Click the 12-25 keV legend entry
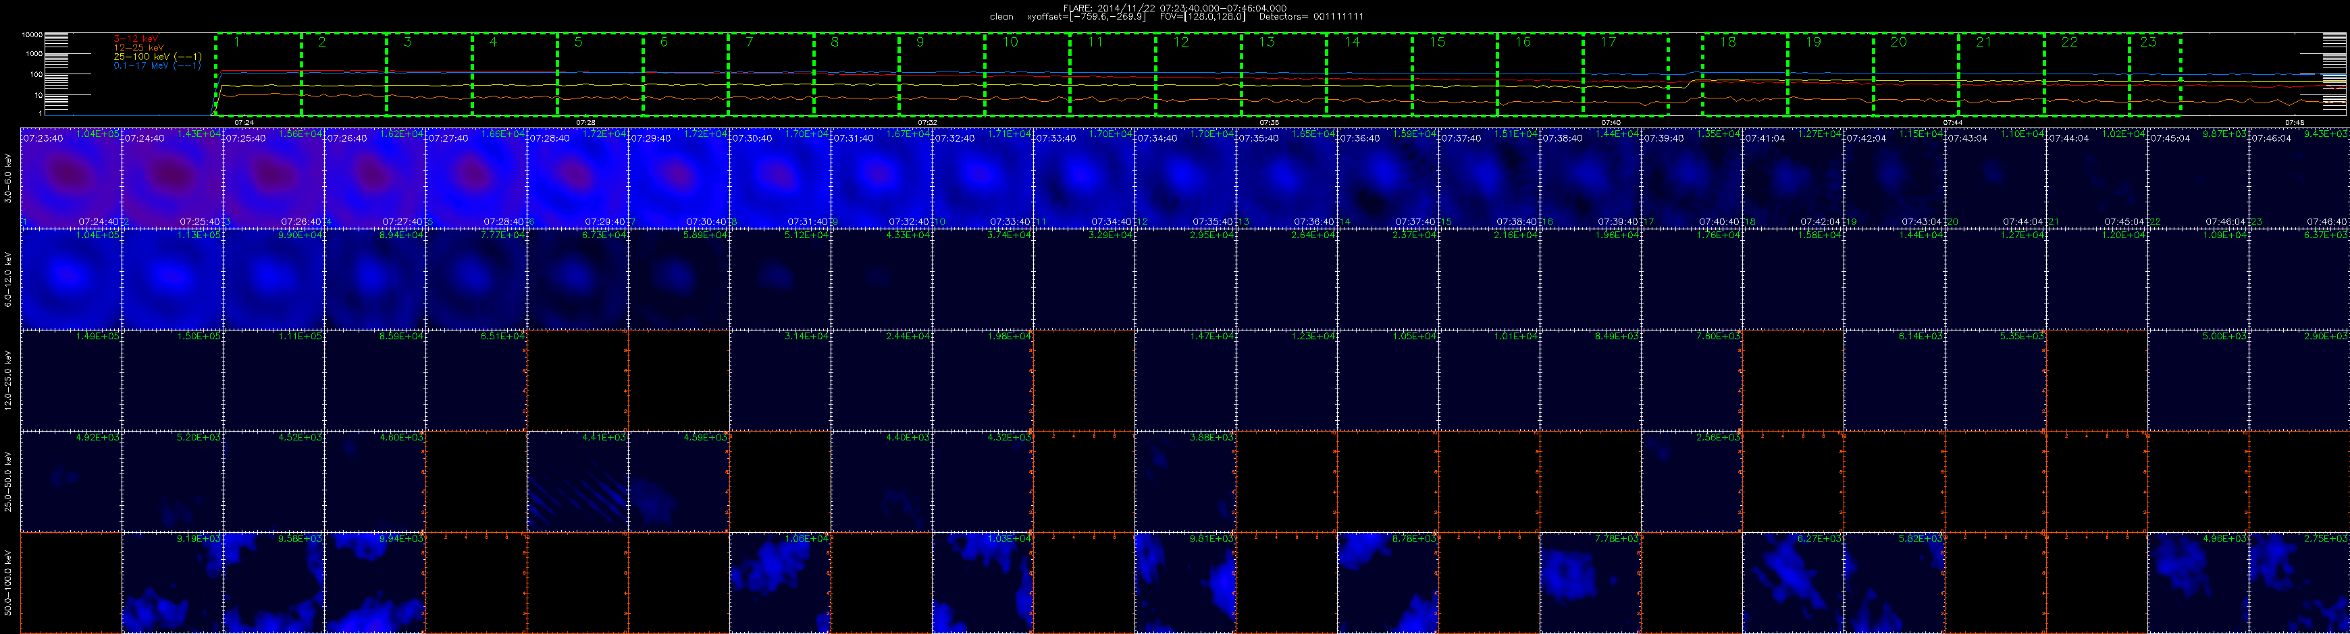Viewport: 2350px width, 634px height. (x=138, y=47)
